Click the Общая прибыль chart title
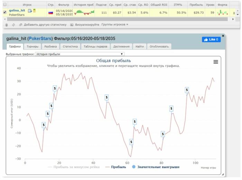The width and height of the screenshot is (242, 180). coord(113,60)
